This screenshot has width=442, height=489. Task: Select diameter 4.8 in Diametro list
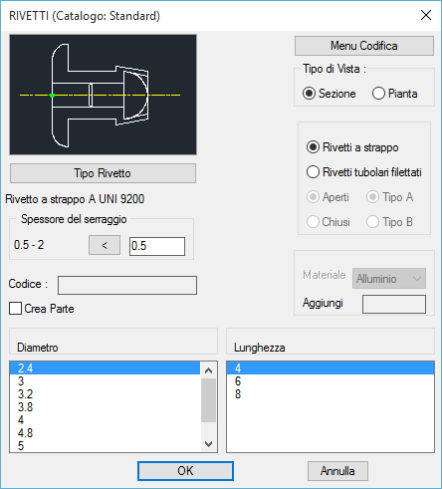pyautogui.click(x=106, y=433)
